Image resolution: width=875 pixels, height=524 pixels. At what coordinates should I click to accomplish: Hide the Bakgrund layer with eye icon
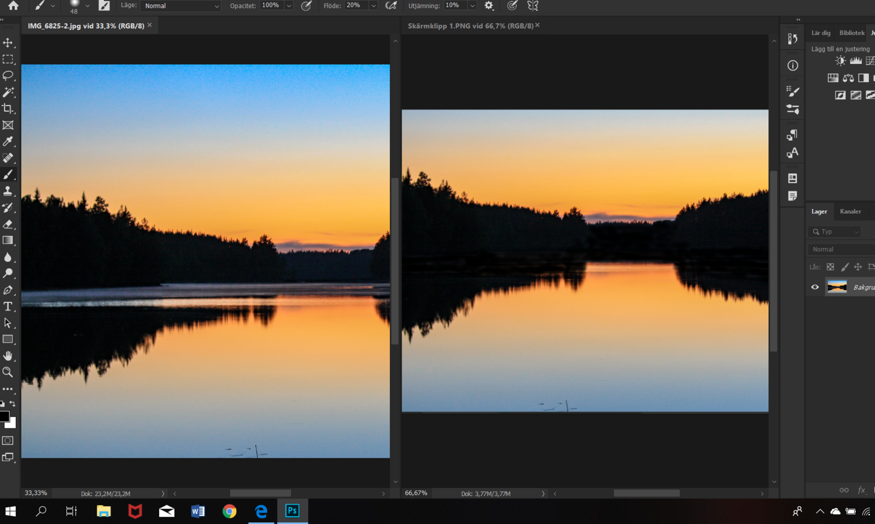[x=815, y=287]
